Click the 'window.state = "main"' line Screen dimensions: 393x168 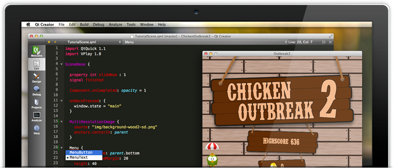[97, 106]
